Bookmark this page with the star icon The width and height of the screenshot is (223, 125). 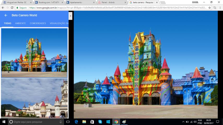(209, 8)
